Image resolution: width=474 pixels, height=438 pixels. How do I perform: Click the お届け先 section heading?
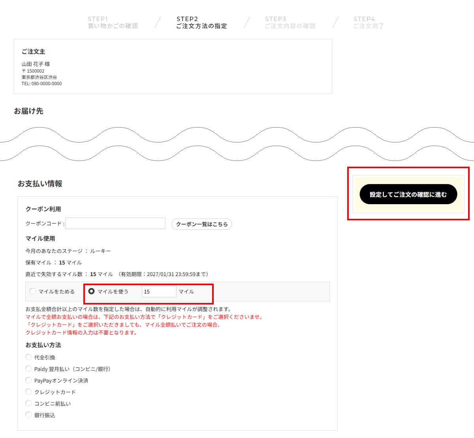pyautogui.click(x=28, y=111)
